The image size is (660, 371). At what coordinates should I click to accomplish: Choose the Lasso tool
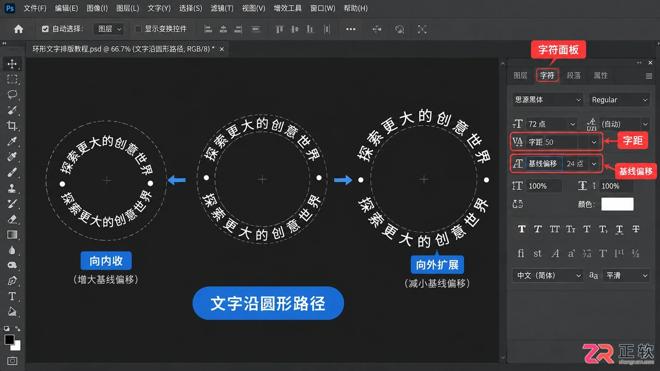coord(12,95)
